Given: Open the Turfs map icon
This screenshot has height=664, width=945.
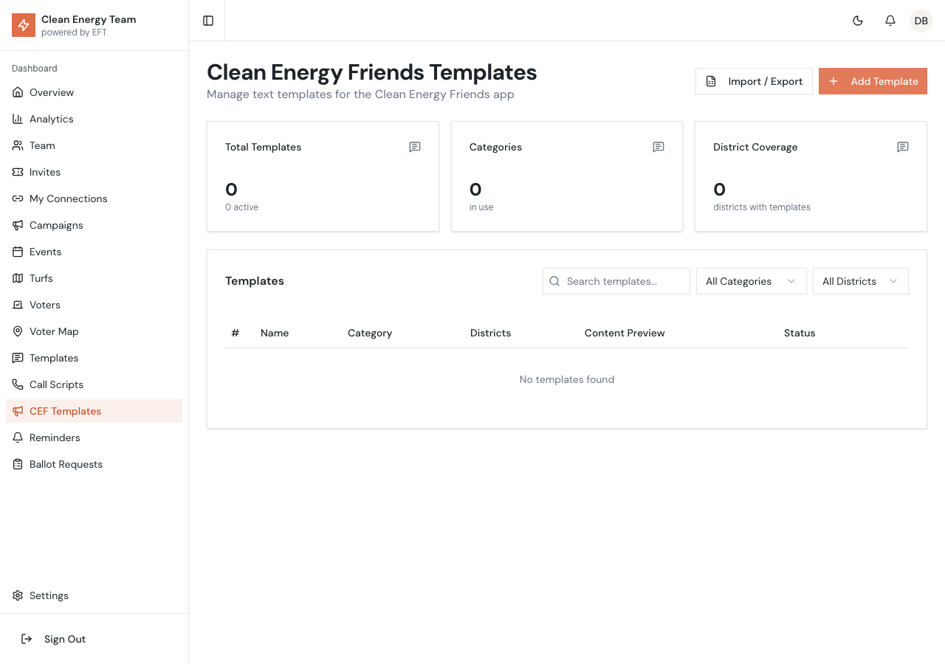Looking at the screenshot, I should coord(18,278).
